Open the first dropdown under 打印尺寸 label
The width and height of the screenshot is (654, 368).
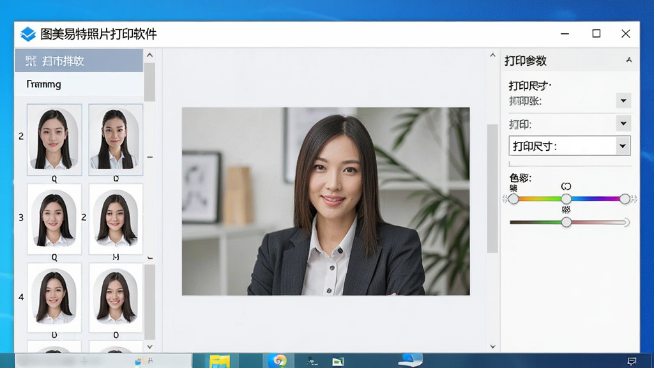(x=623, y=100)
